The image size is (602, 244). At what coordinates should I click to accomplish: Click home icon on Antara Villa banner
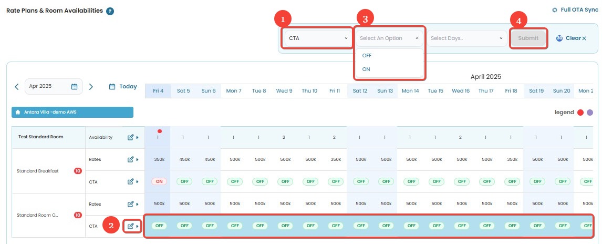click(18, 112)
